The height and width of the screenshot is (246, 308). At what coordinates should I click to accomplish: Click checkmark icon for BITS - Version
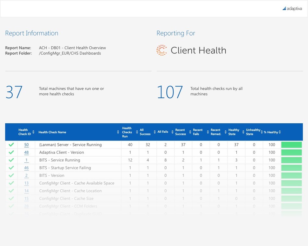tap(11, 175)
